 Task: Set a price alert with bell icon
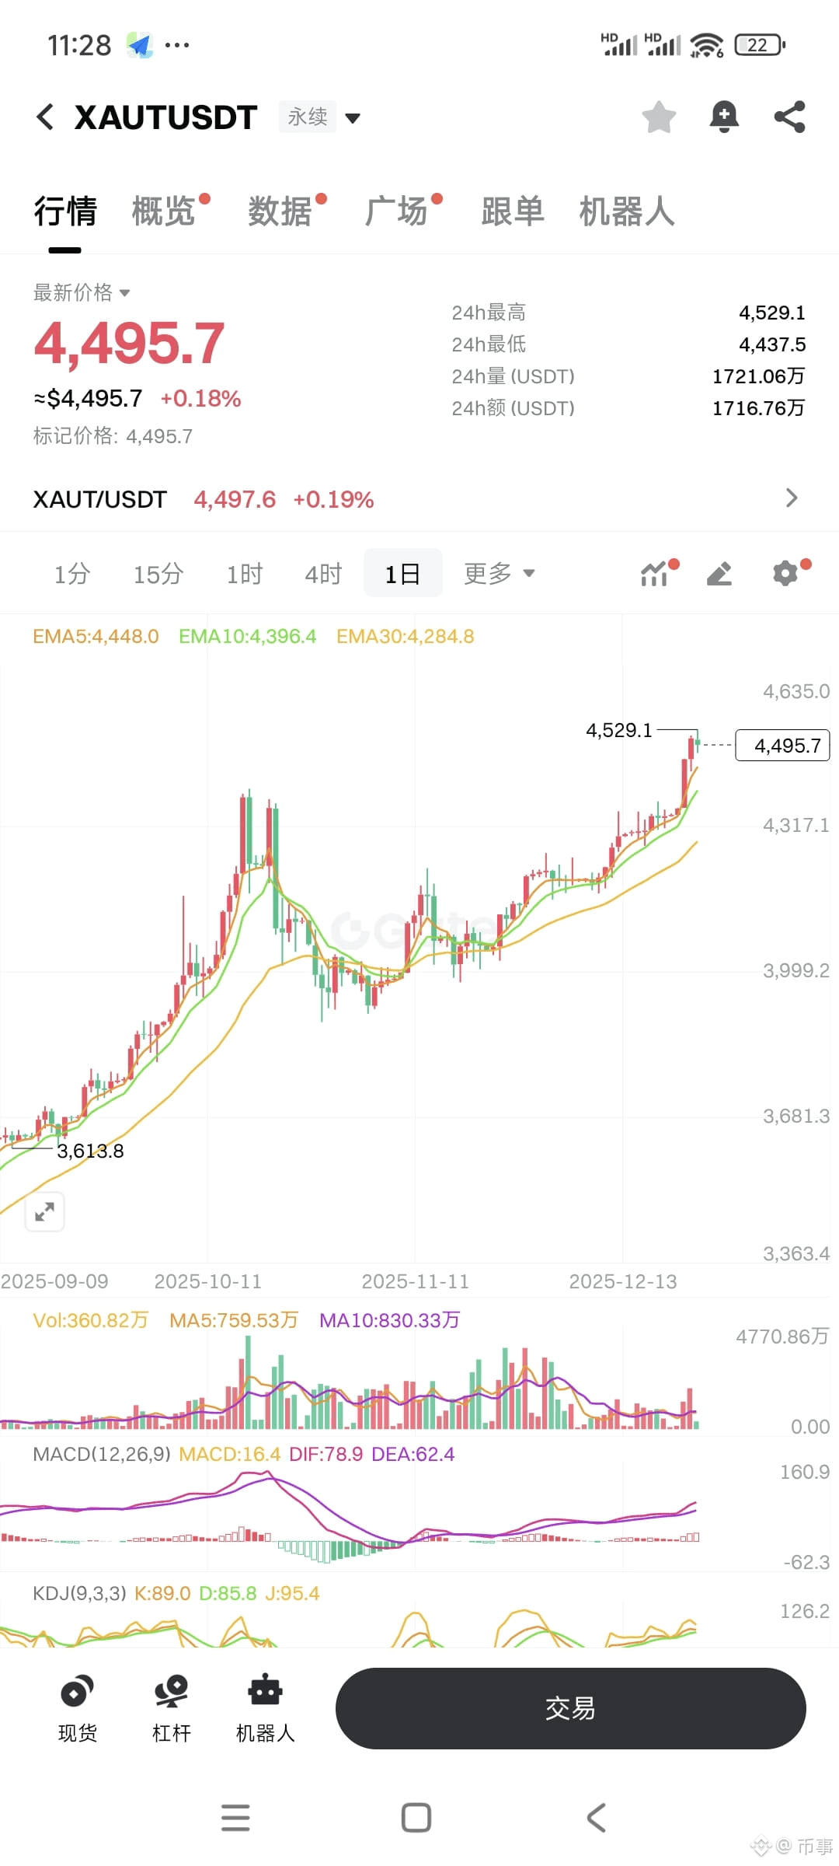click(724, 117)
